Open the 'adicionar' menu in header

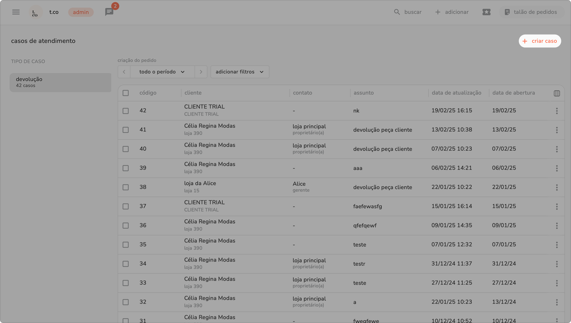click(x=452, y=12)
